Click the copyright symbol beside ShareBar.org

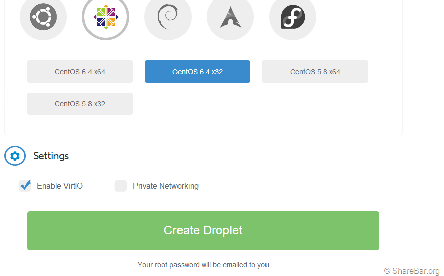click(x=387, y=271)
